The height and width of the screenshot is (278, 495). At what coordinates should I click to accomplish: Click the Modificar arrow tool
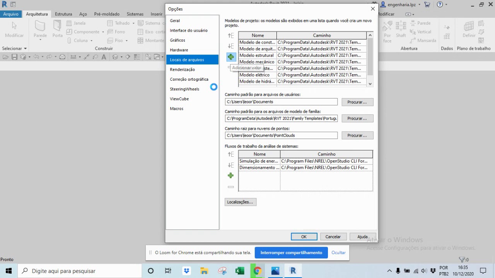pyautogui.click(x=14, y=29)
